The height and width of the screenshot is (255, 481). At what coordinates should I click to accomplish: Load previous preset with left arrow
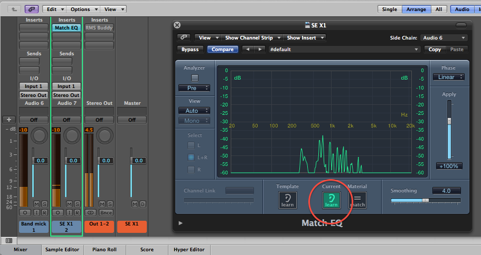248,49
